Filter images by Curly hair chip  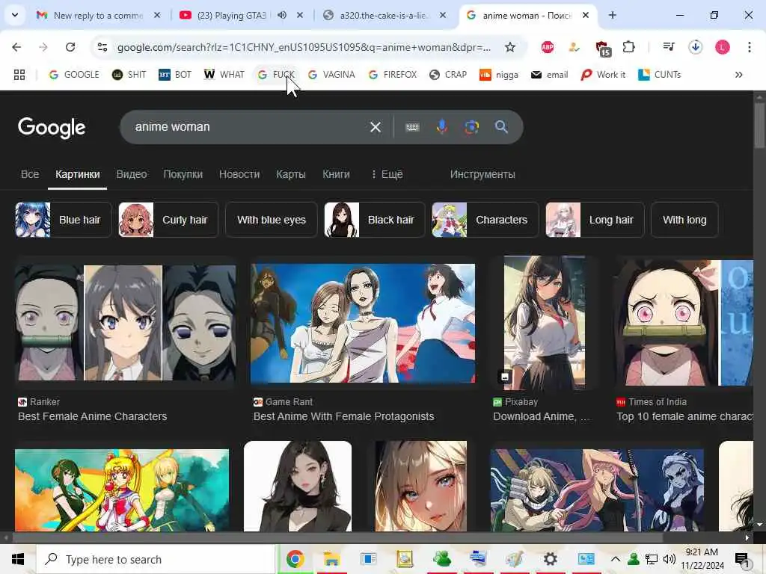click(168, 220)
